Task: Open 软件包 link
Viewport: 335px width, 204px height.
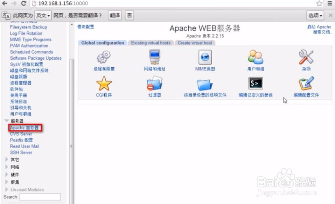Action: point(16,89)
